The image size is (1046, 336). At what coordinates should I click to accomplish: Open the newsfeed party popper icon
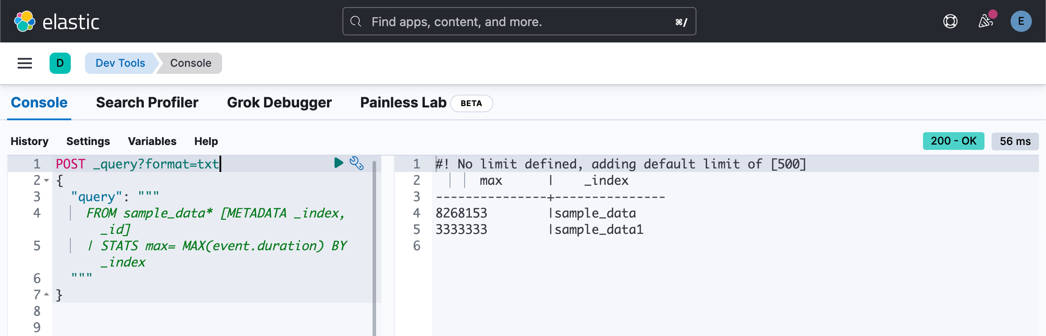(986, 21)
